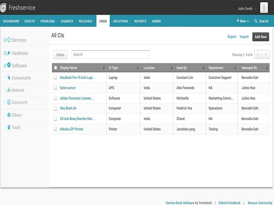Switch to the Tickets tab

click(29, 21)
